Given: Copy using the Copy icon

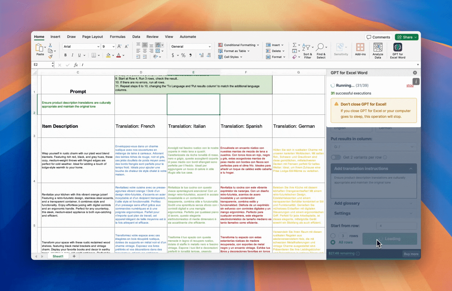Looking at the screenshot, I should (50, 51).
